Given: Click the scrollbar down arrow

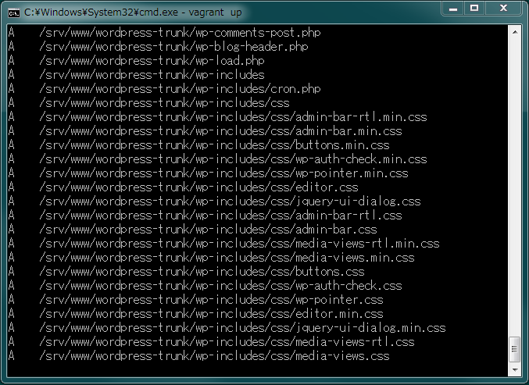Looking at the screenshot, I should point(515,370).
